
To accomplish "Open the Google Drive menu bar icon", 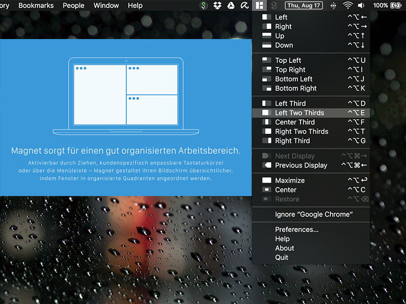I will click(x=231, y=6).
